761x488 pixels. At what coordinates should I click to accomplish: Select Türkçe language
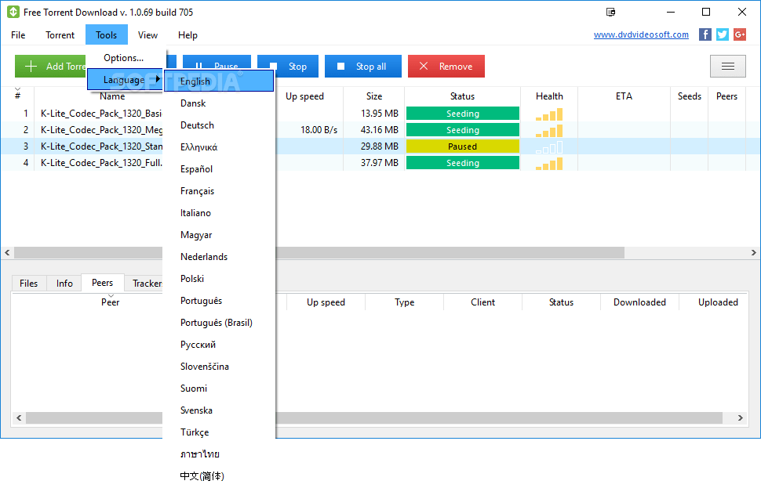pyautogui.click(x=219, y=432)
